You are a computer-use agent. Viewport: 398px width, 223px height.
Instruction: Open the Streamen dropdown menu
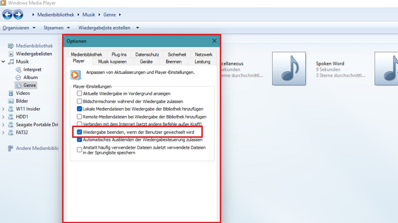click(56, 28)
